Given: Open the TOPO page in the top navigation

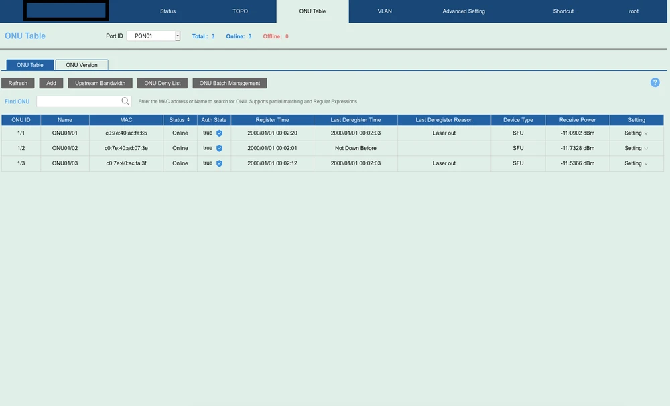Looking at the screenshot, I should click(x=240, y=11).
